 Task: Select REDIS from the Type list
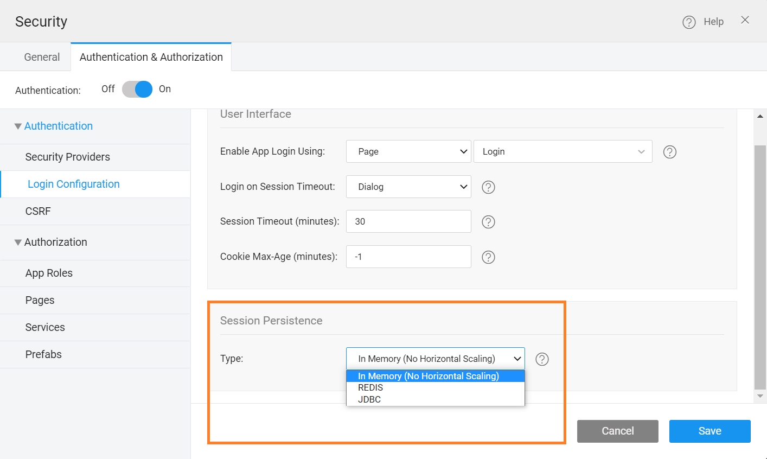tap(370, 387)
